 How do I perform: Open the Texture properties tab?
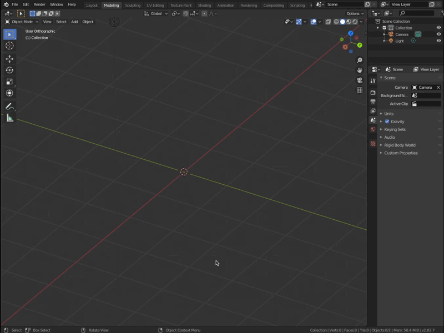point(373,144)
